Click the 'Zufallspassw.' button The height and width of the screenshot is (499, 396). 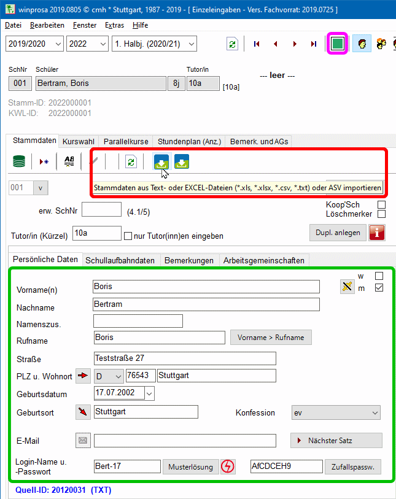pyautogui.click(x=352, y=467)
